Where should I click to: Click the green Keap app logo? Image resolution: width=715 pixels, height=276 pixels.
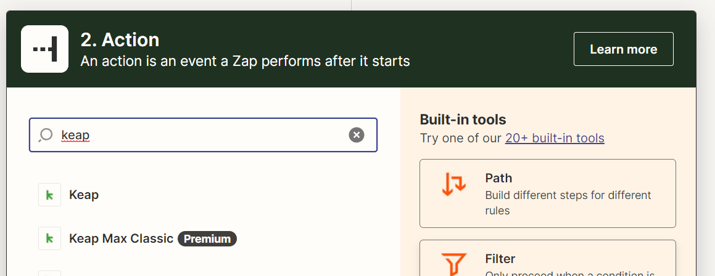50,195
